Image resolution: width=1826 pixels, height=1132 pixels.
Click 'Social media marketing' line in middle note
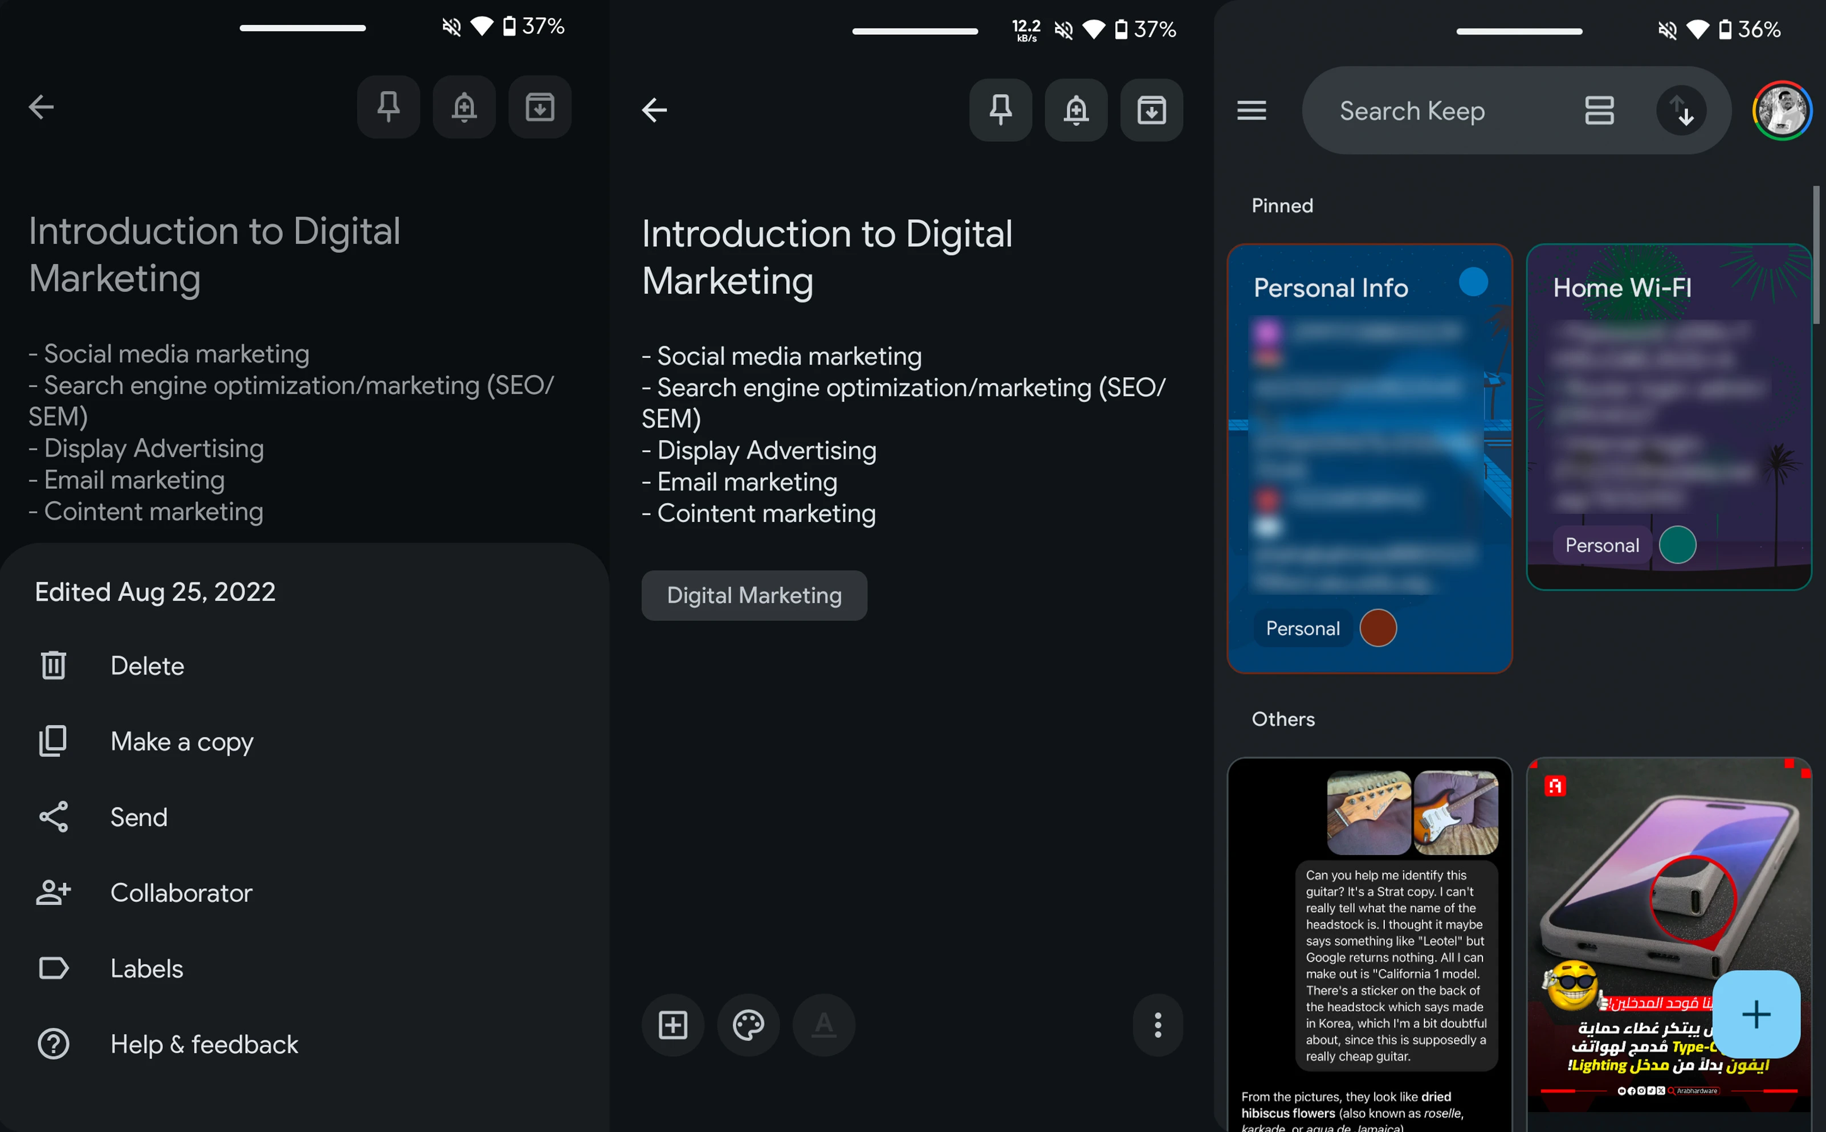click(x=781, y=357)
